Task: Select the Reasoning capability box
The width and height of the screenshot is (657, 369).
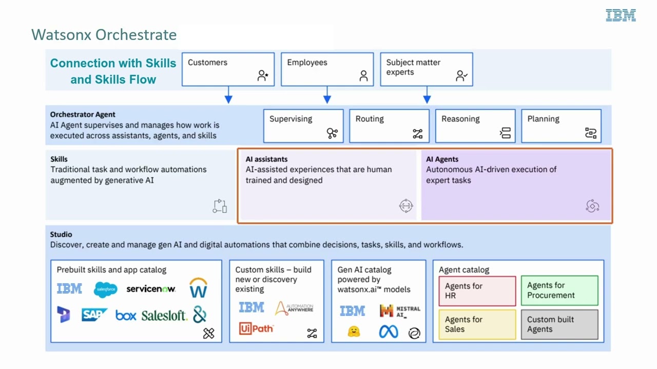Action: coord(475,126)
